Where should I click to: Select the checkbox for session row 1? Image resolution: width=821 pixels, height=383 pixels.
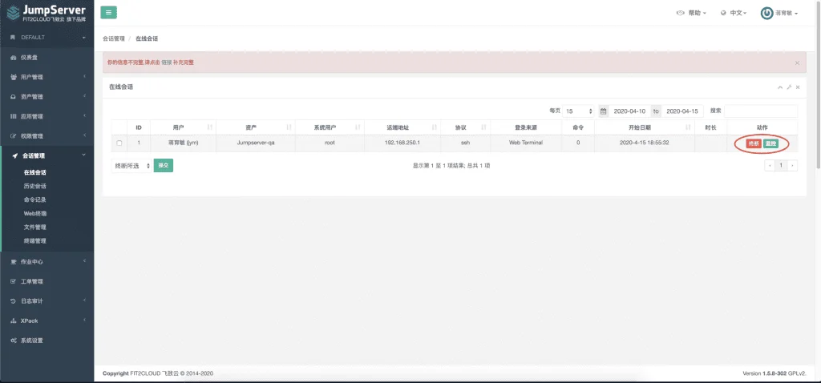pyautogui.click(x=119, y=143)
